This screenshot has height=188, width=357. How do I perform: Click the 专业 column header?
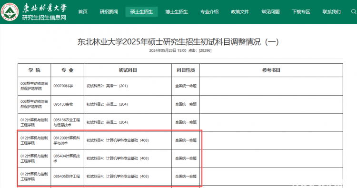68,70
